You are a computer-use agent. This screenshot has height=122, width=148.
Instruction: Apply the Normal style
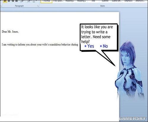coord(46,1)
